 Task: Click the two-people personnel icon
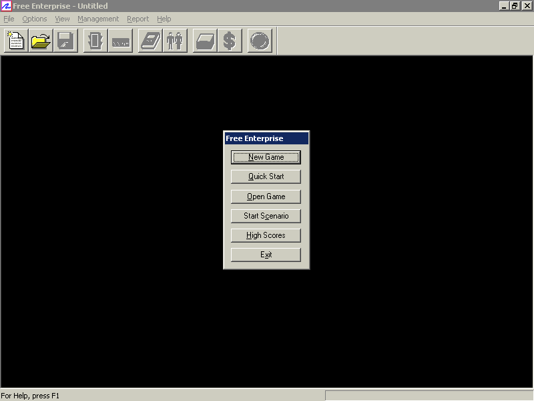(175, 41)
